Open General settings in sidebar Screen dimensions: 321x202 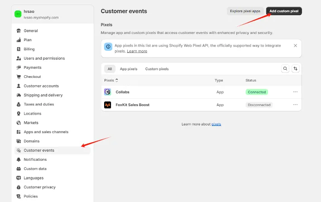click(53, 31)
